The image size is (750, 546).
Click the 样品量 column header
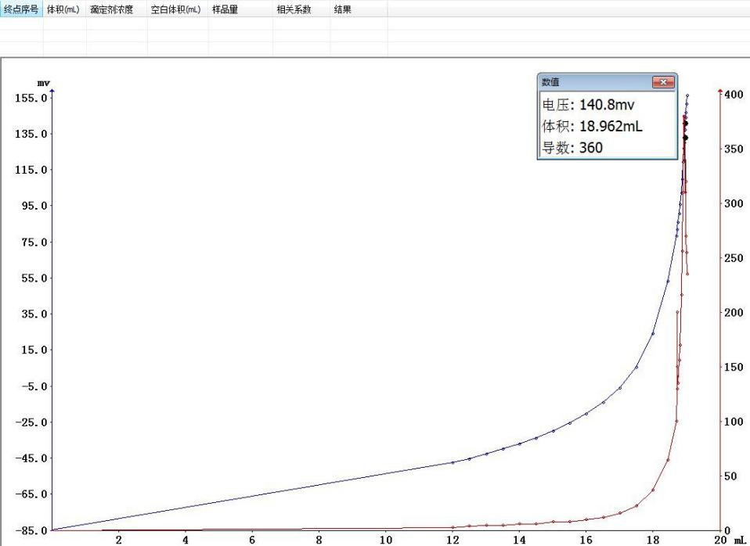point(225,10)
